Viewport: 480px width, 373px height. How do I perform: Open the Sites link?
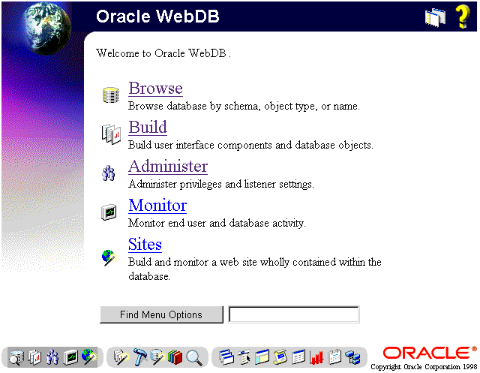point(145,245)
